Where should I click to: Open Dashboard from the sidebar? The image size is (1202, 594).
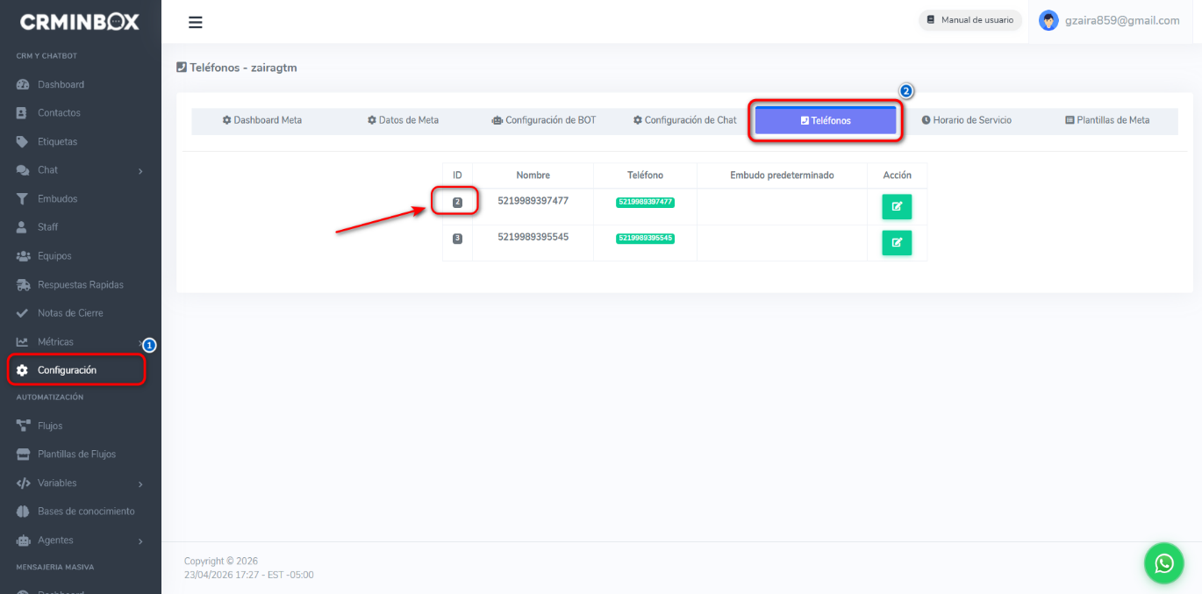tap(61, 84)
